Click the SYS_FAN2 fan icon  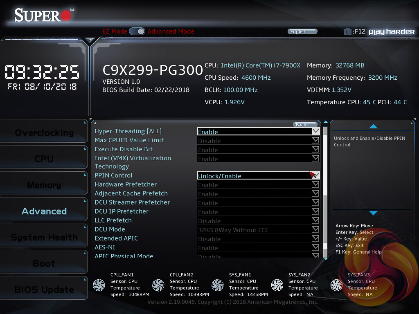(x=277, y=285)
